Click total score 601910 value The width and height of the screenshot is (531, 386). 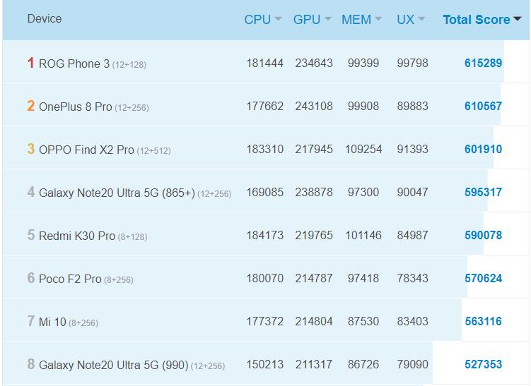click(483, 150)
